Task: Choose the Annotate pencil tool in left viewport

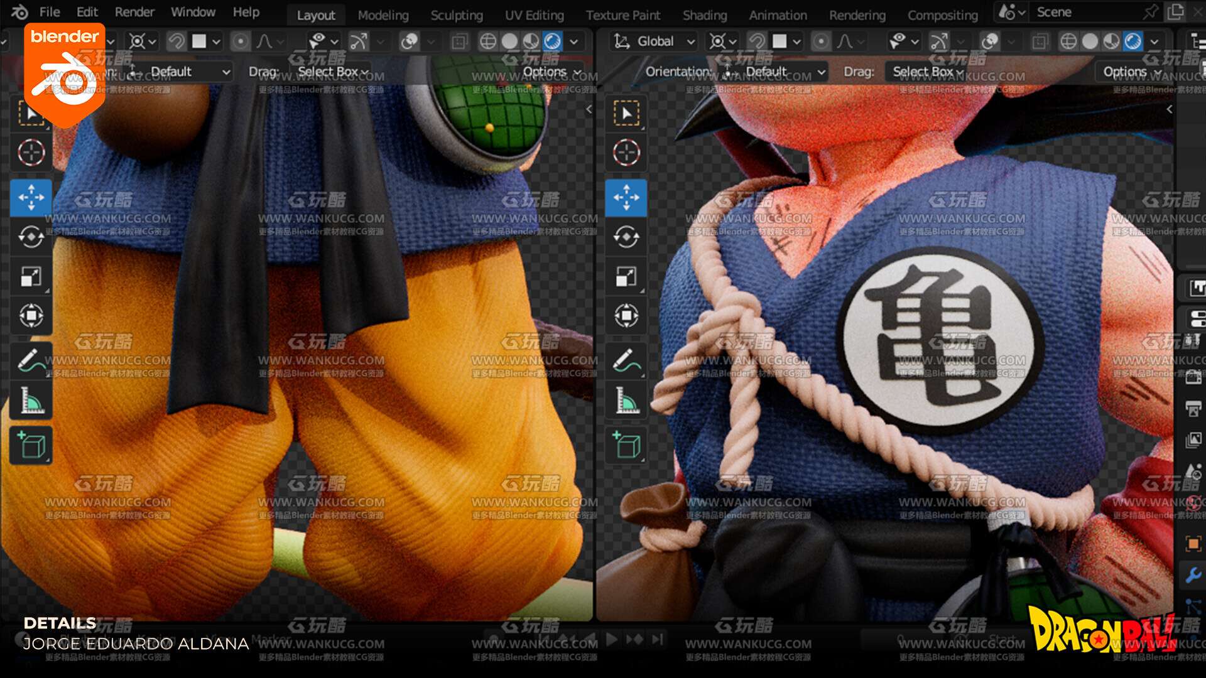Action: tap(31, 360)
